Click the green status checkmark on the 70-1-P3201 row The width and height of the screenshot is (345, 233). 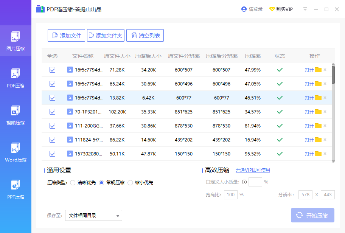pos(280,112)
